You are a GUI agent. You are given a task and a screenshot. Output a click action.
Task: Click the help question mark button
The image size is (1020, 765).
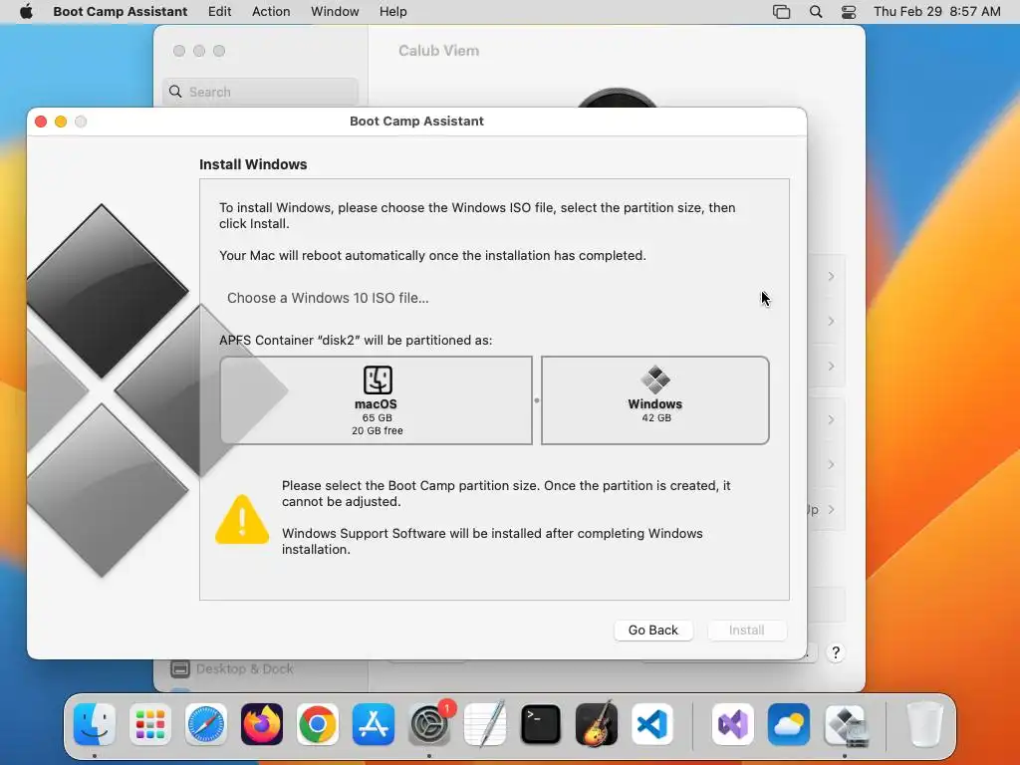coord(836,652)
